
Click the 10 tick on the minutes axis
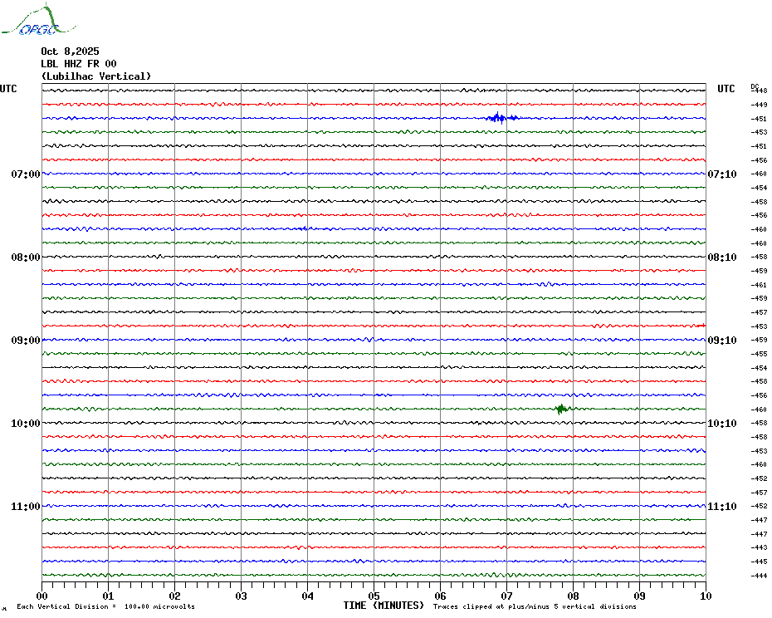pyautogui.click(x=705, y=596)
